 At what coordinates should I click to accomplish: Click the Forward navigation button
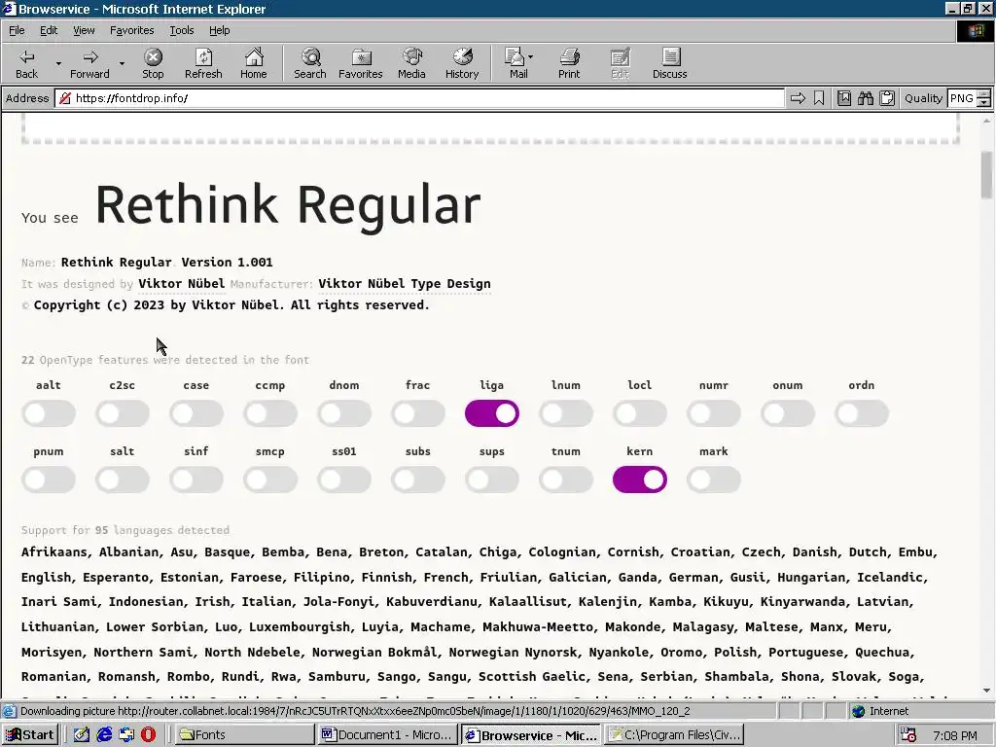coord(89,63)
